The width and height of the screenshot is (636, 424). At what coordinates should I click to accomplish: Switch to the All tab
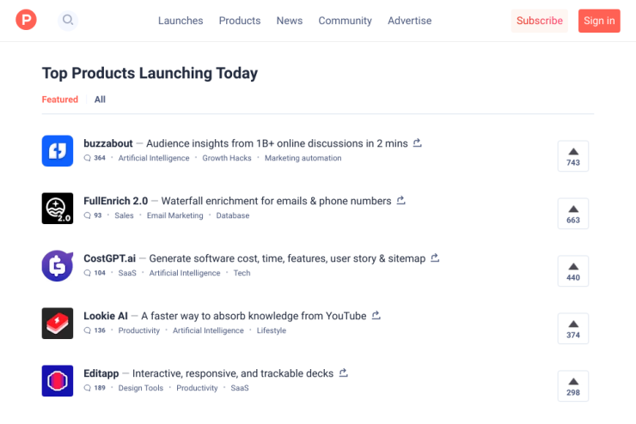(100, 100)
